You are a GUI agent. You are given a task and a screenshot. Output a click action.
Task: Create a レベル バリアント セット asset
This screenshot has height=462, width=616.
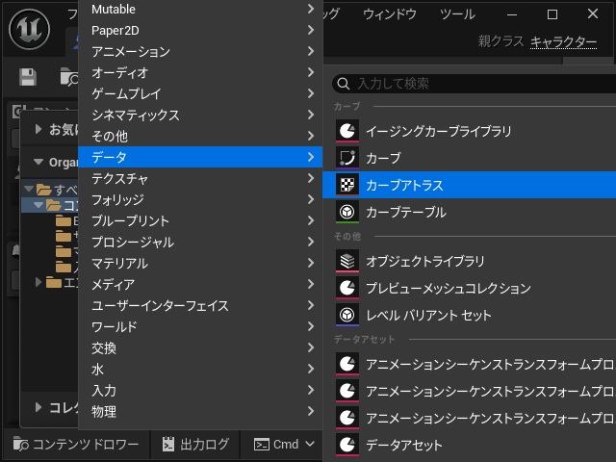[x=470, y=315]
